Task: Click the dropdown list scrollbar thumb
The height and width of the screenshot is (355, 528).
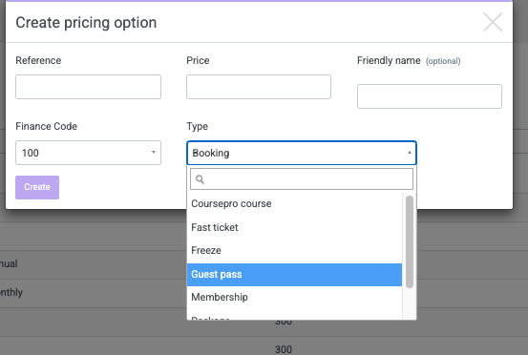Action: (x=410, y=242)
